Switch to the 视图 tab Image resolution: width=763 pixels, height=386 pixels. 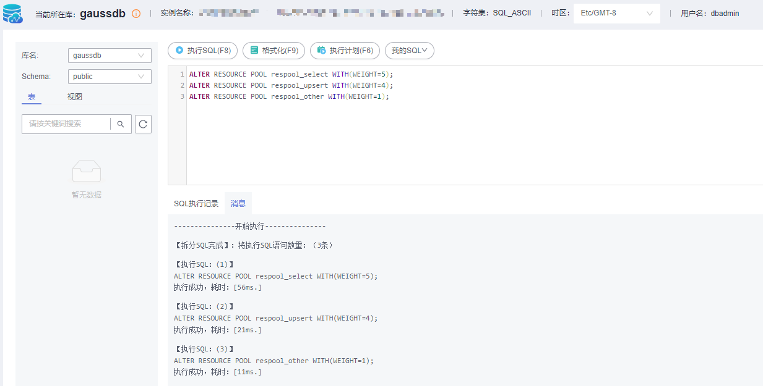(75, 97)
